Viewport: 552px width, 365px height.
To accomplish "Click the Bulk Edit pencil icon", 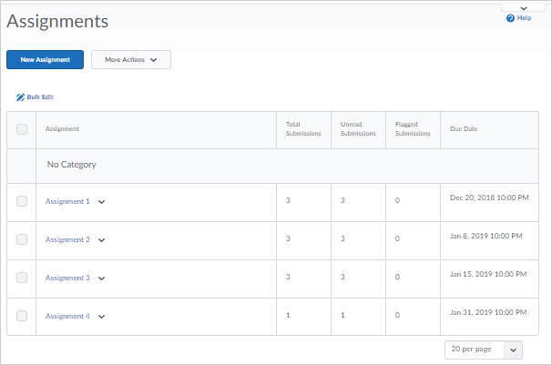I will (20, 96).
